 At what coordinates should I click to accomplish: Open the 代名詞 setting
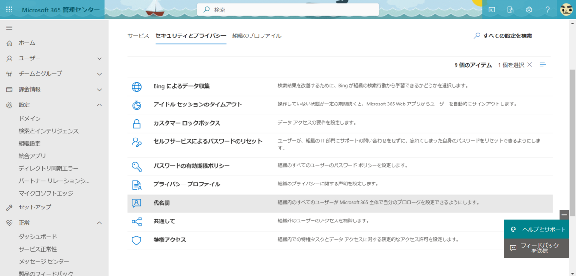[162, 203]
